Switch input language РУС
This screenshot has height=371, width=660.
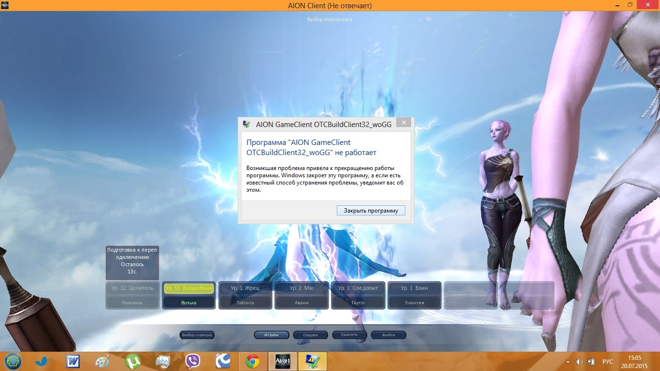click(608, 362)
